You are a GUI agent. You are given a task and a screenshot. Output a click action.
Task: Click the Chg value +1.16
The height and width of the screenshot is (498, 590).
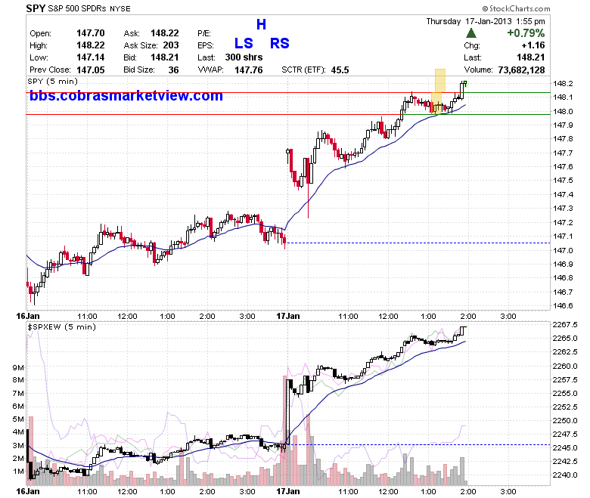[533, 45]
